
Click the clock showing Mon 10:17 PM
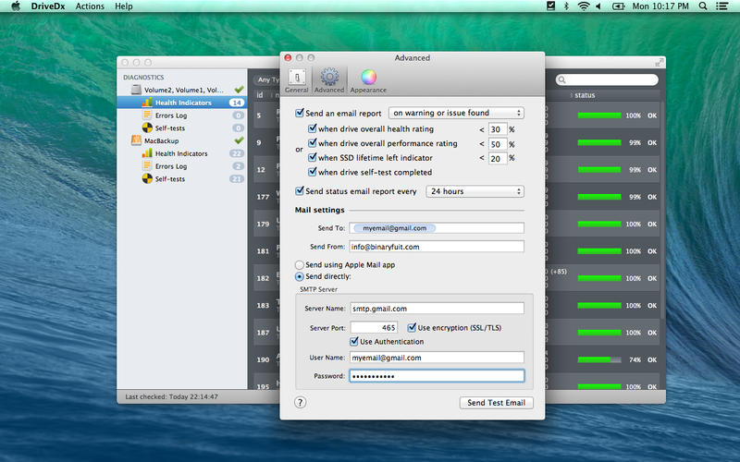[660, 6]
